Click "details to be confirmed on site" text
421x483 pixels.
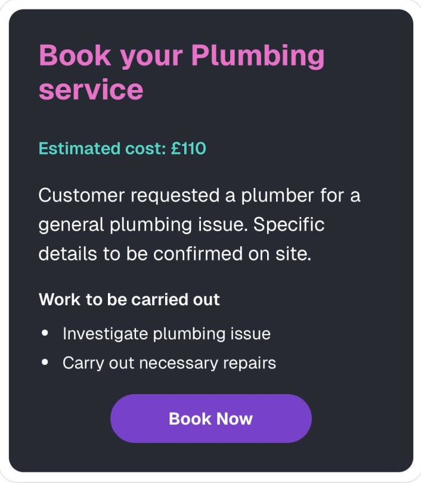[x=175, y=253]
